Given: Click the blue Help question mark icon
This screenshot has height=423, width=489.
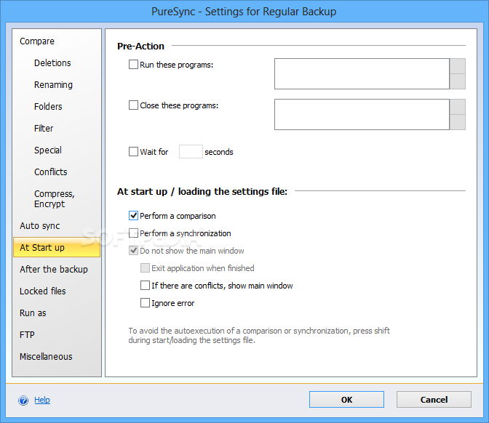Looking at the screenshot, I should tap(23, 400).
